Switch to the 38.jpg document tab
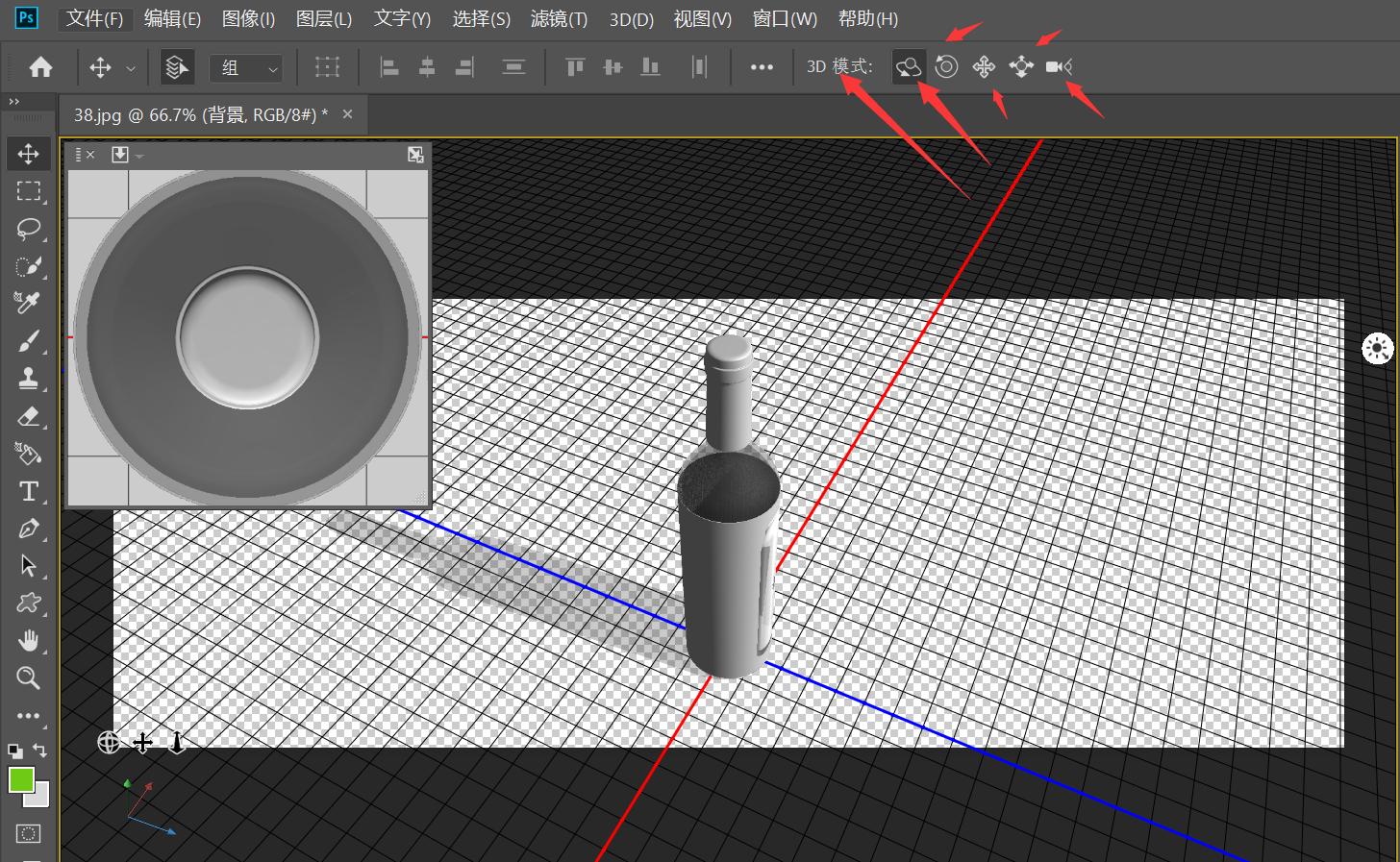This screenshot has height=862, width=1400. coord(200,115)
